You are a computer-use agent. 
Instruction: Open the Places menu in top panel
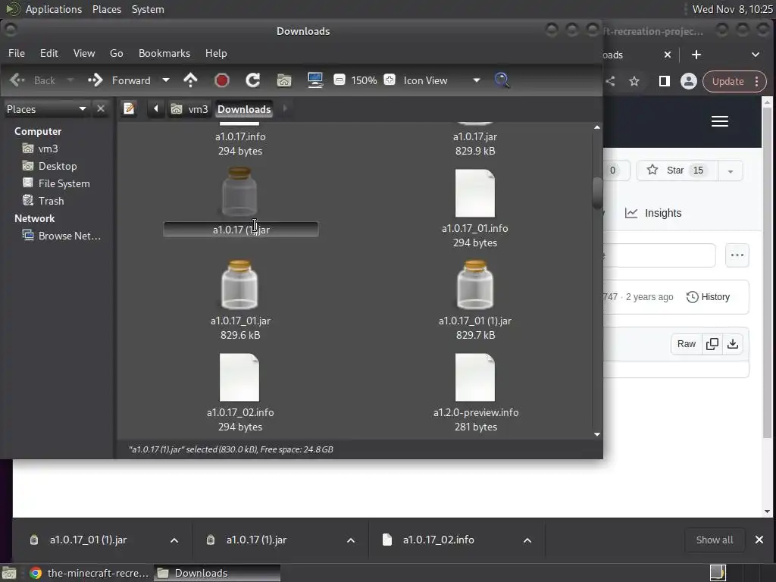107,9
